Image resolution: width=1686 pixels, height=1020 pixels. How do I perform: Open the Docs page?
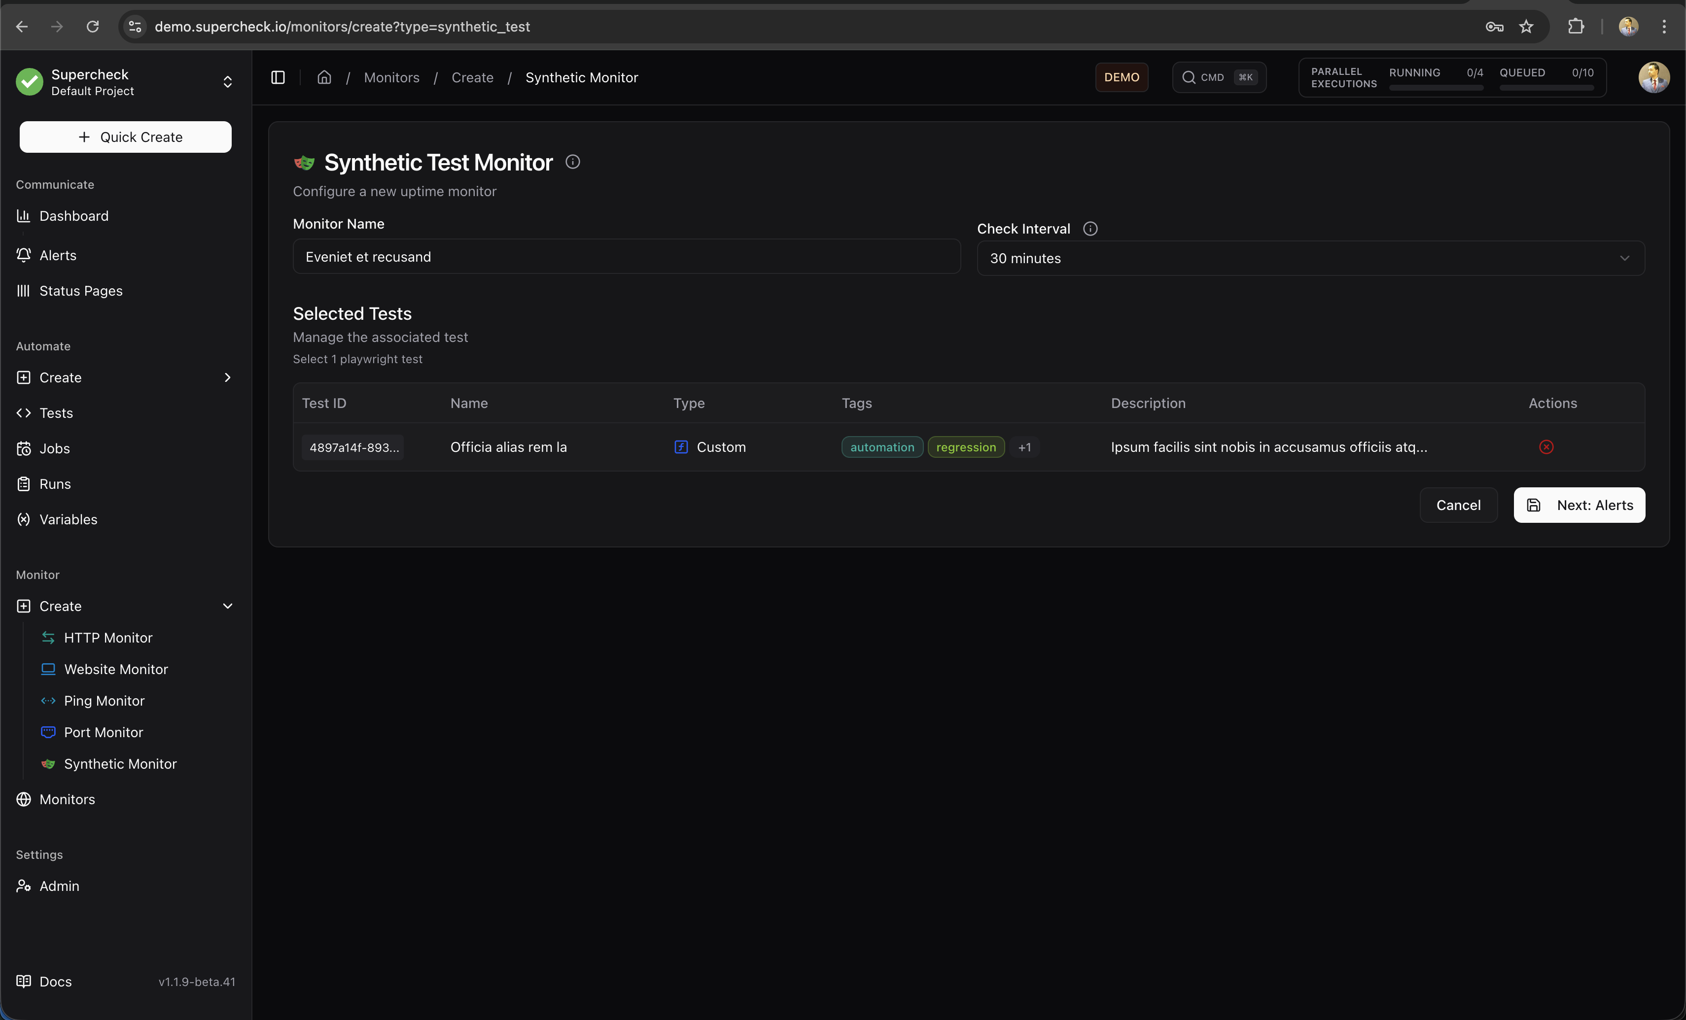click(55, 981)
